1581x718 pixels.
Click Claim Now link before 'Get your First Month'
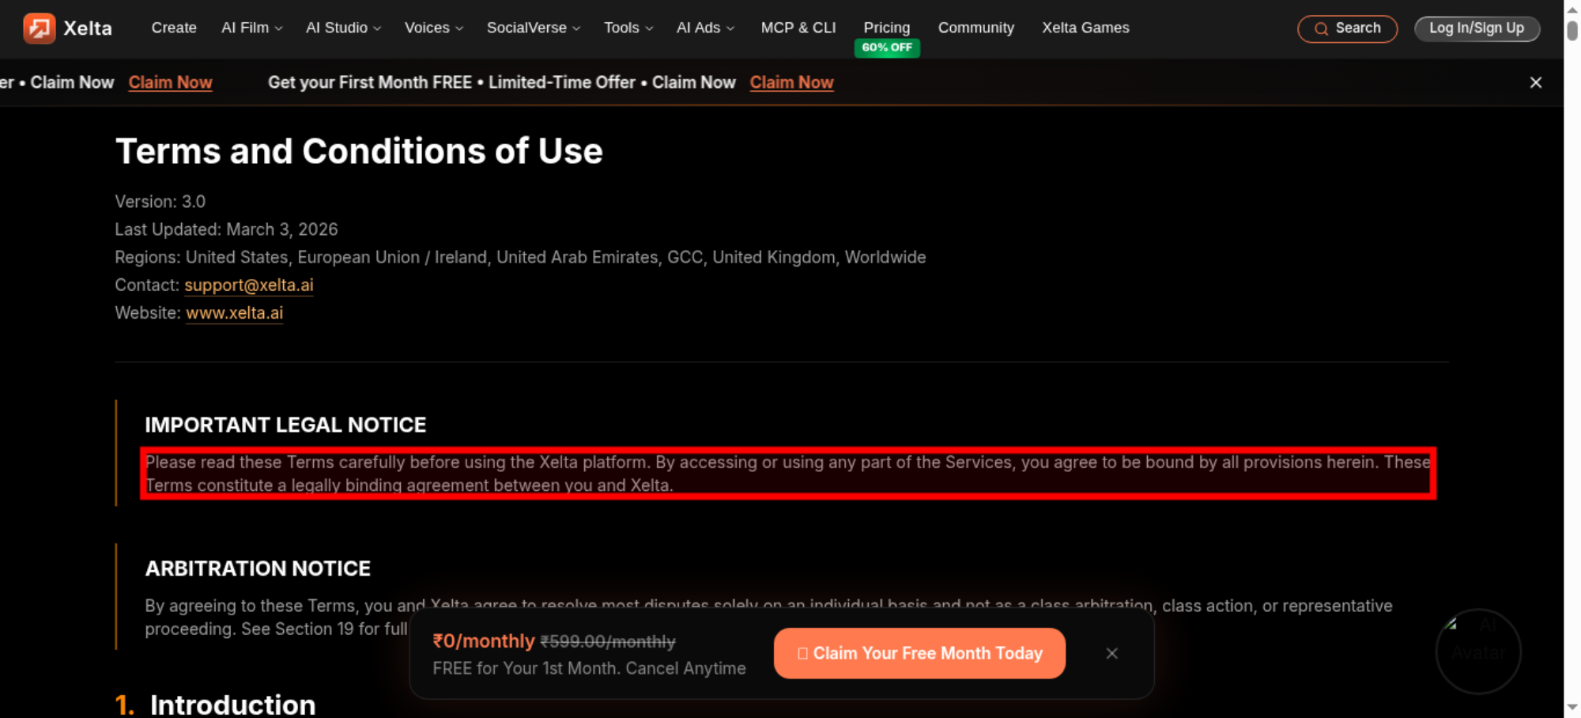[x=170, y=82]
